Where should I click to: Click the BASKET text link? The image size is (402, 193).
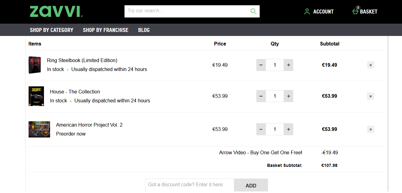click(368, 12)
